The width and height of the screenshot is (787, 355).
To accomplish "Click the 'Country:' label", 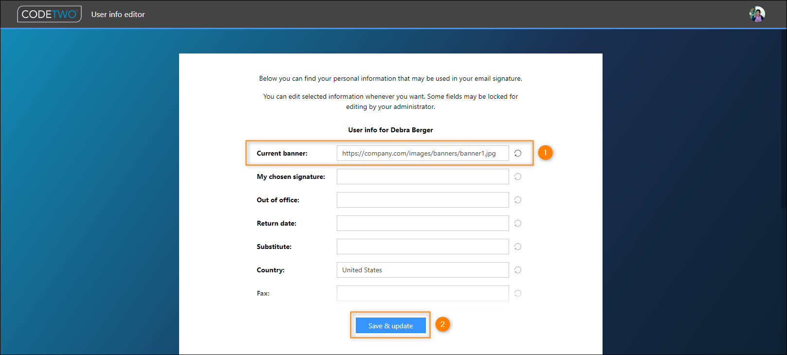I will [x=271, y=270].
